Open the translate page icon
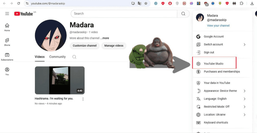This screenshot has height=133, width=257. pyautogui.click(x=140, y=3)
